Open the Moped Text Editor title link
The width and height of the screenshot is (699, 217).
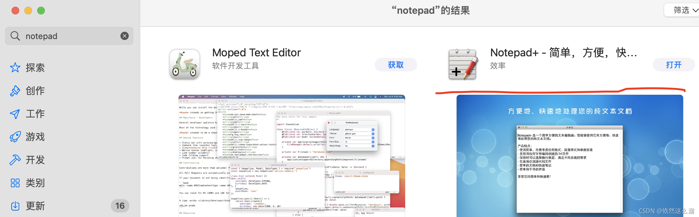(257, 52)
